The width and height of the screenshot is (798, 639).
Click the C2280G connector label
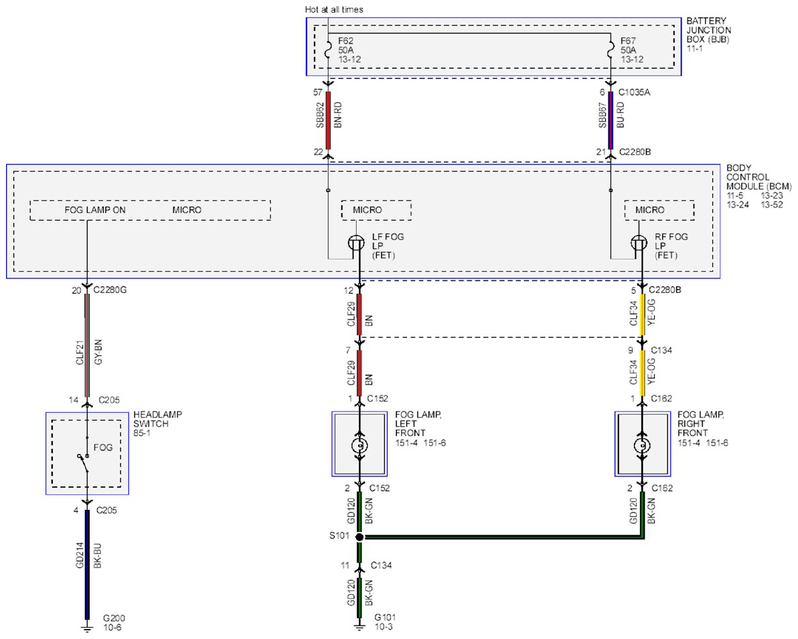110,290
